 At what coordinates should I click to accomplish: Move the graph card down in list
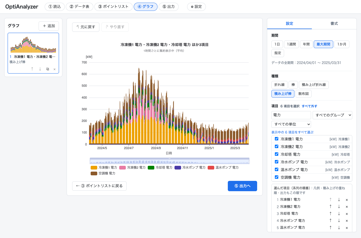point(40,69)
